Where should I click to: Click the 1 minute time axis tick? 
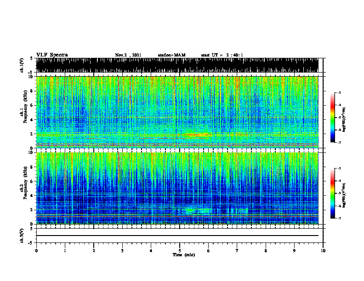65,251
